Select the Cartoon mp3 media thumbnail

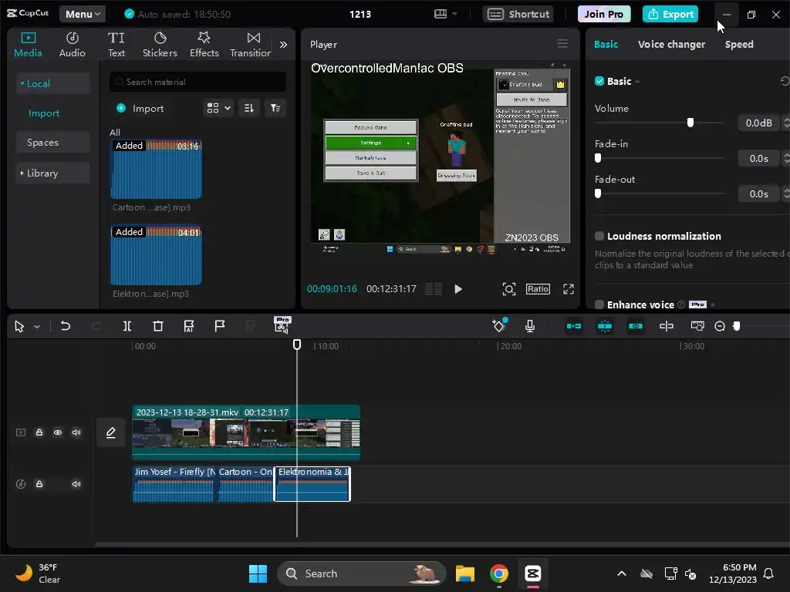point(156,169)
